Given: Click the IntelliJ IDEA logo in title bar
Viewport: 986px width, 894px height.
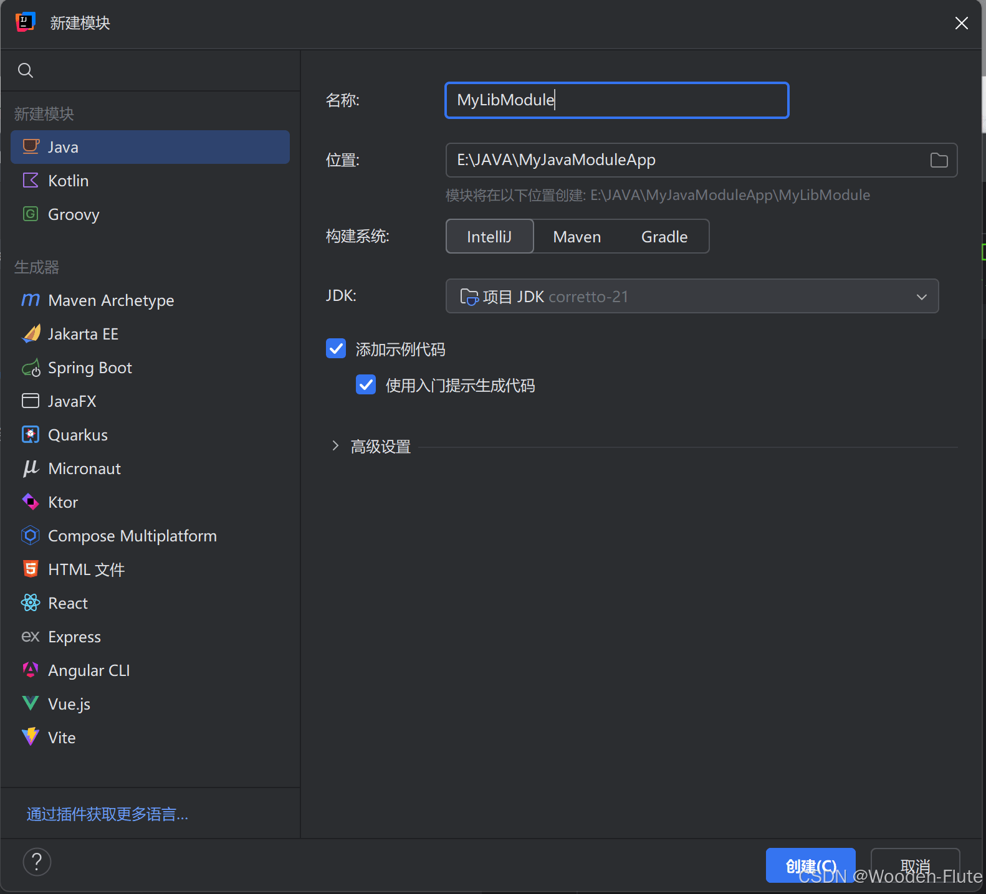Looking at the screenshot, I should [x=26, y=22].
